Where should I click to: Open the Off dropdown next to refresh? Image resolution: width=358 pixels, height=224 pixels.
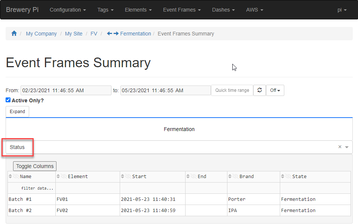(275, 90)
